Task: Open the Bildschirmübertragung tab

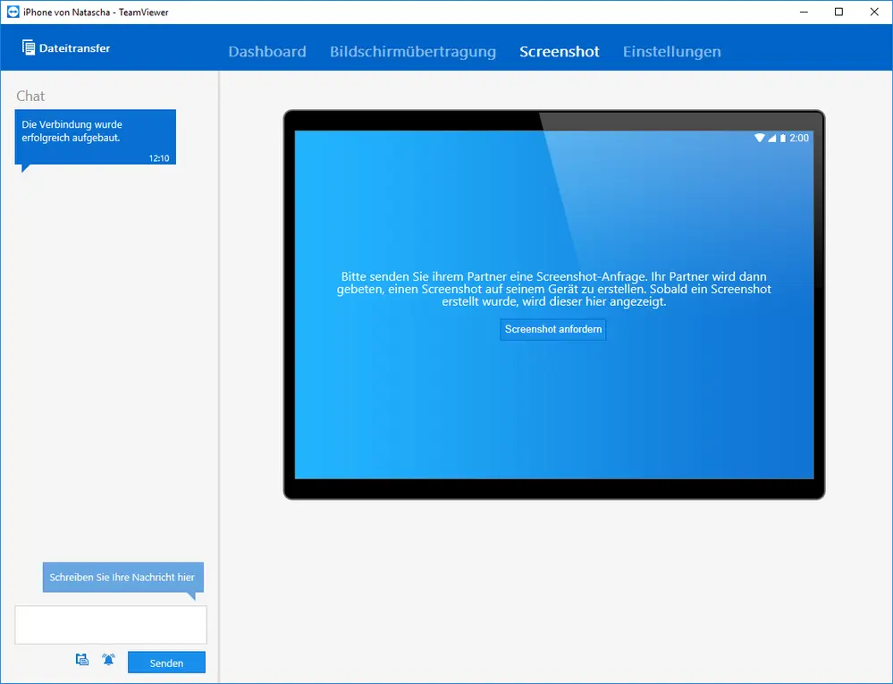Action: tap(413, 51)
